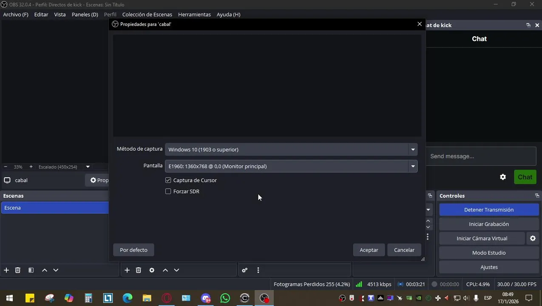Move scene down arrow in Escenas toolbar
542x306 pixels.
pyautogui.click(x=56, y=270)
